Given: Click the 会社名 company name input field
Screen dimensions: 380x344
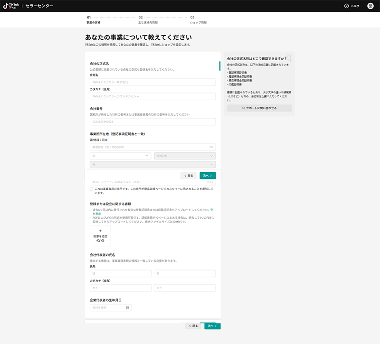Looking at the screenshot, I should [x=152, y=82].
